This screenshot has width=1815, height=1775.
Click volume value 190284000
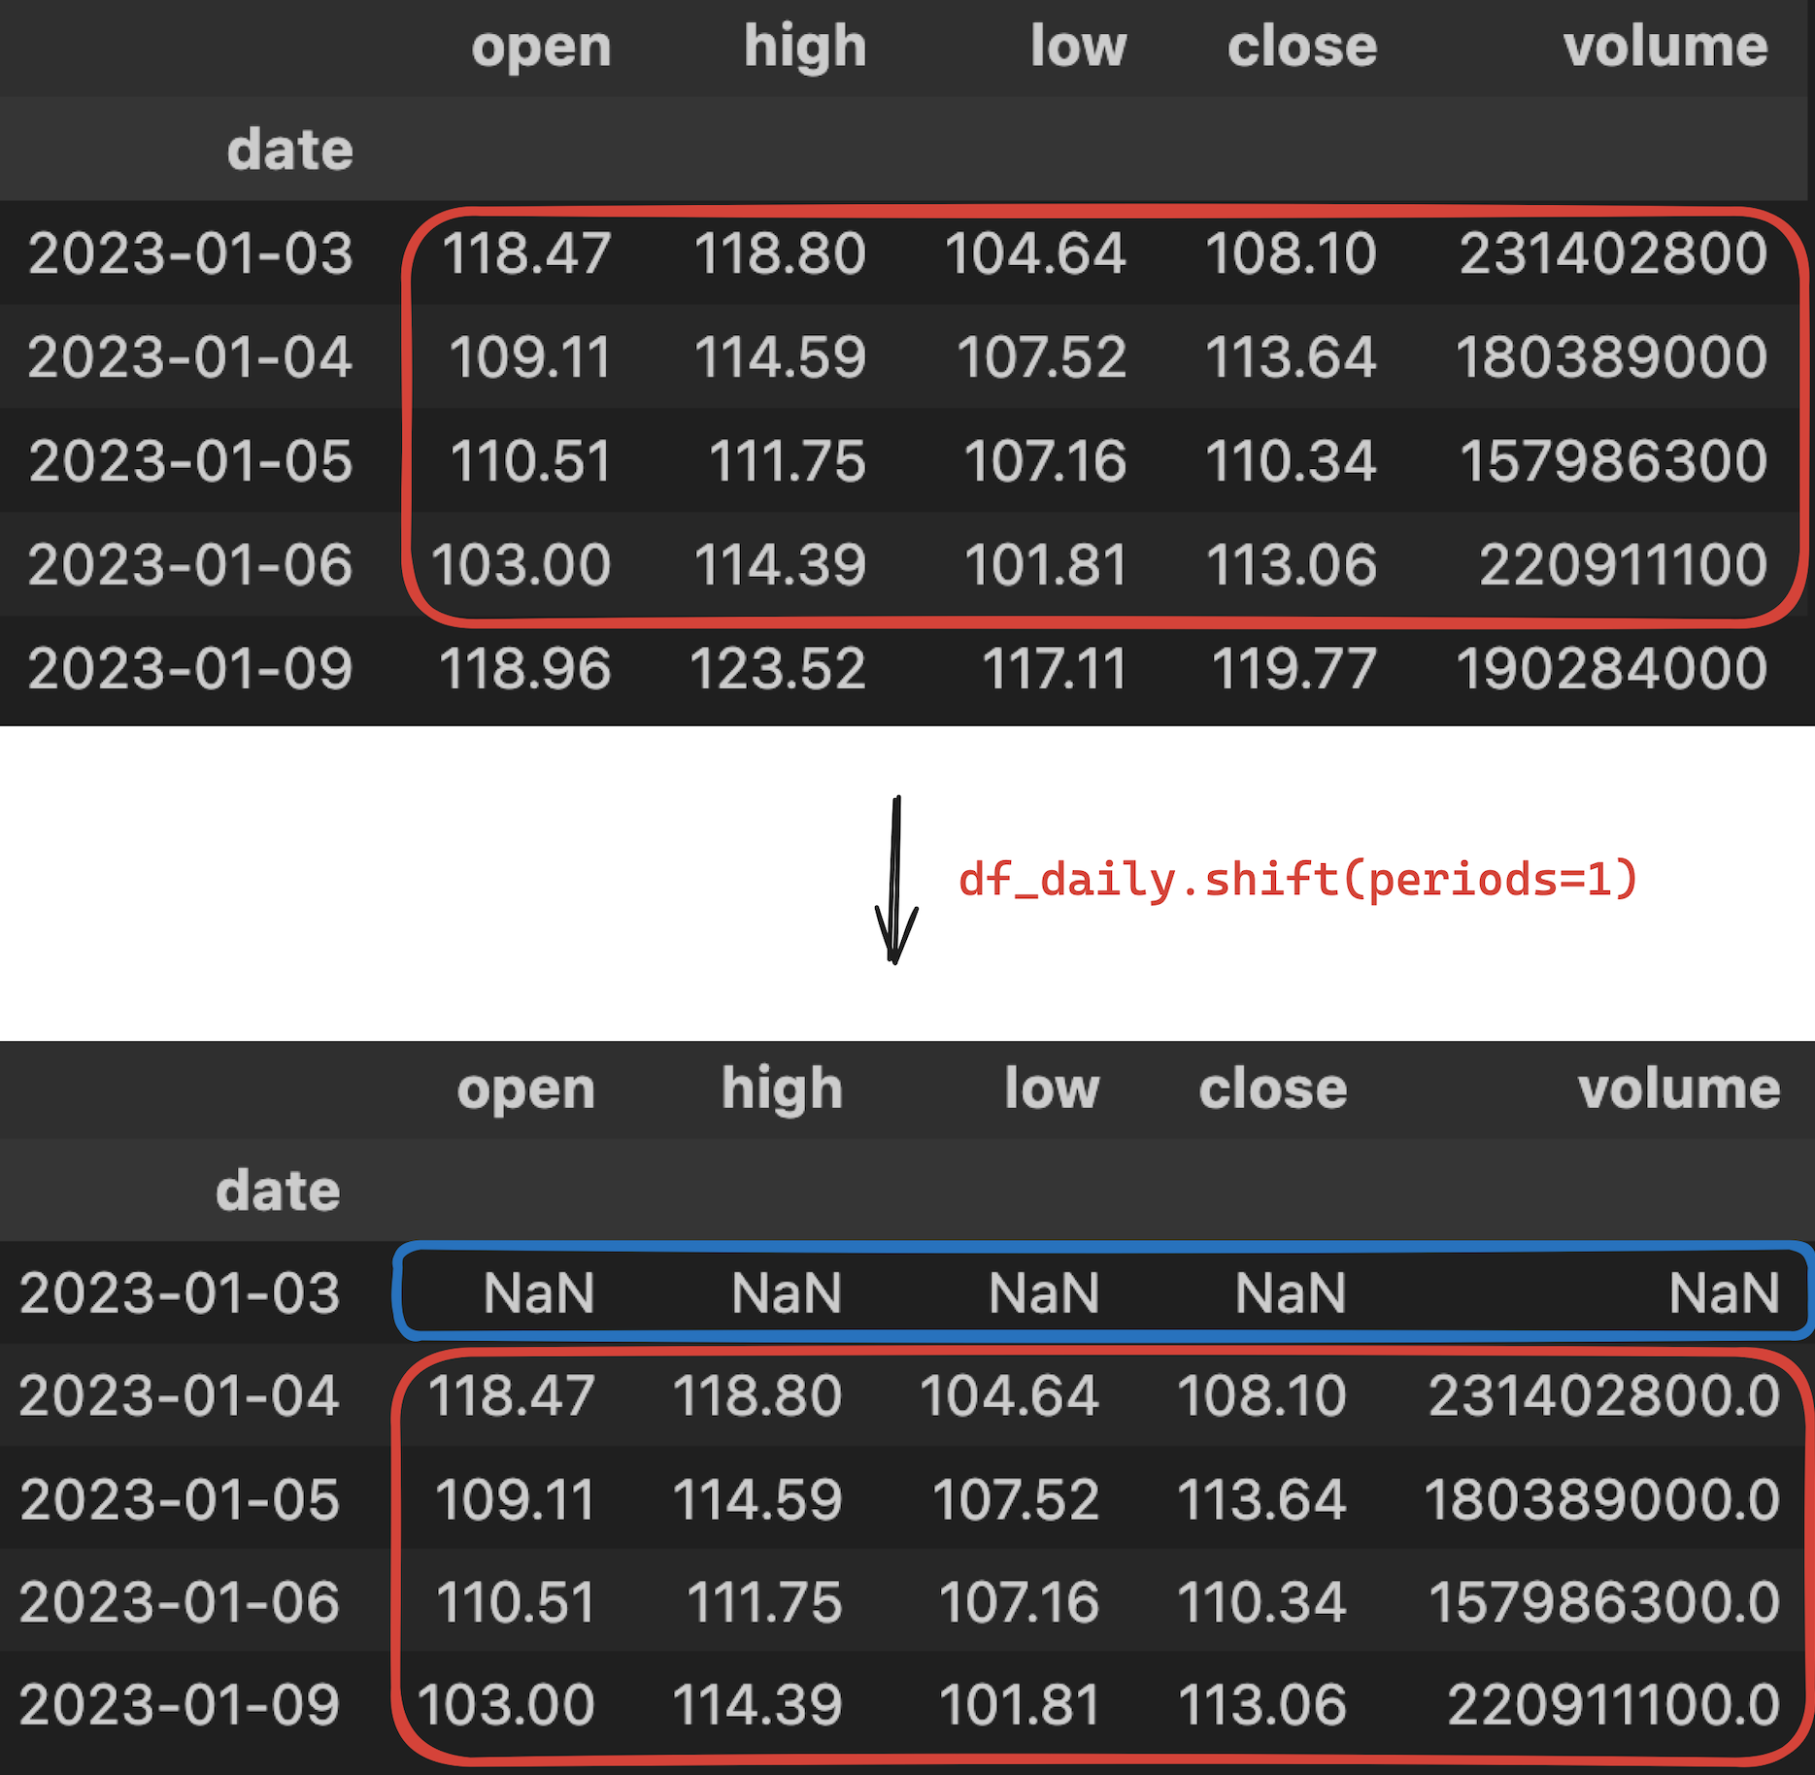1612,668
